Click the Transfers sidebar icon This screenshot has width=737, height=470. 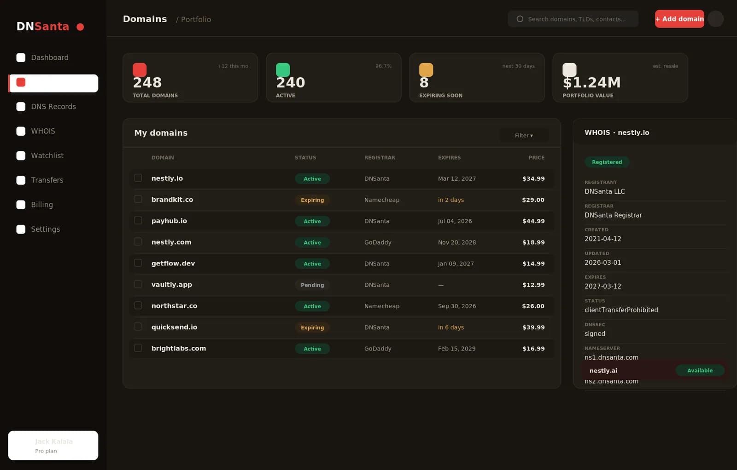(21, 180)
